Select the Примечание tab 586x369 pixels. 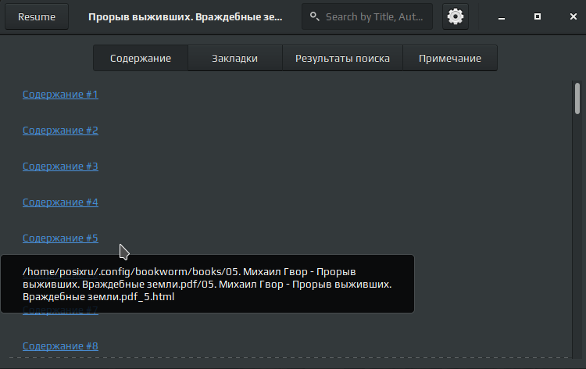click(x=450, y=59)
